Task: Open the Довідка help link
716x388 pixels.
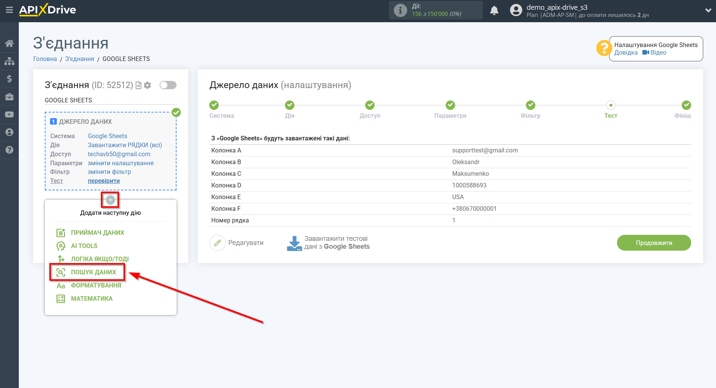Action: pyautogui.click(x=626, y=53)
